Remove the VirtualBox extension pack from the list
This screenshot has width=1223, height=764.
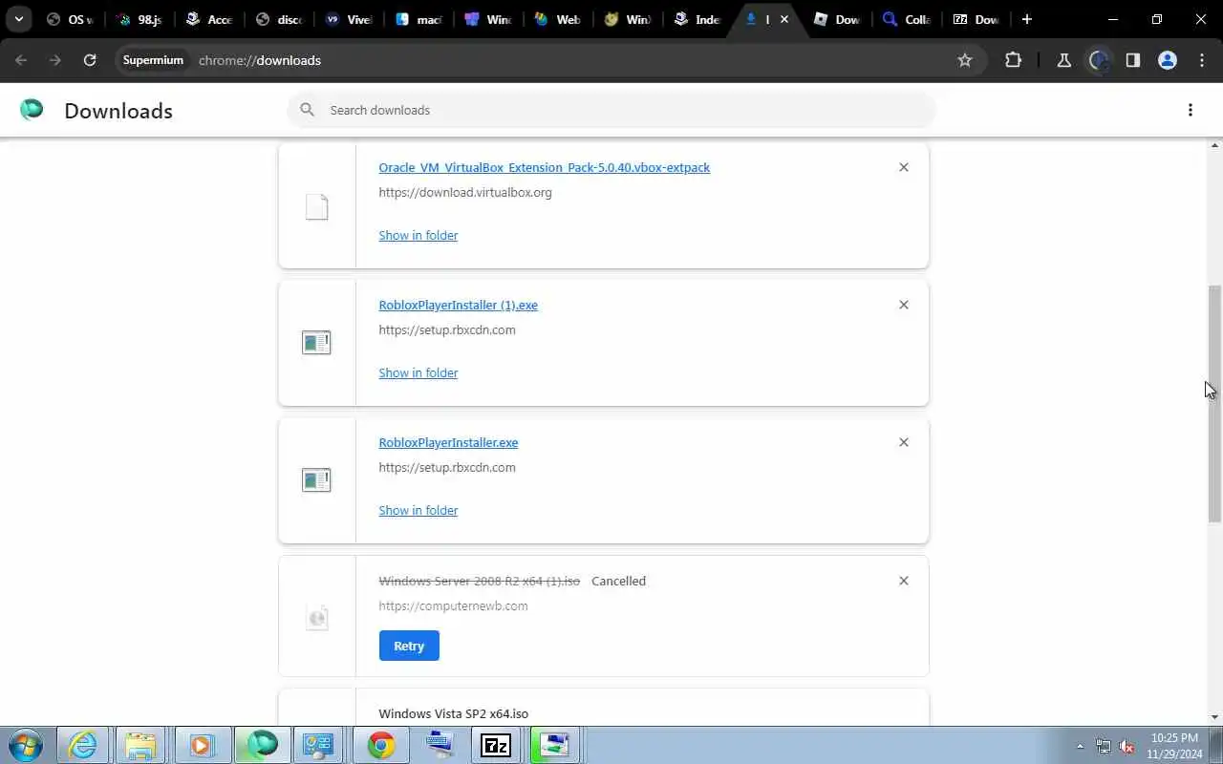pos(903,167)
